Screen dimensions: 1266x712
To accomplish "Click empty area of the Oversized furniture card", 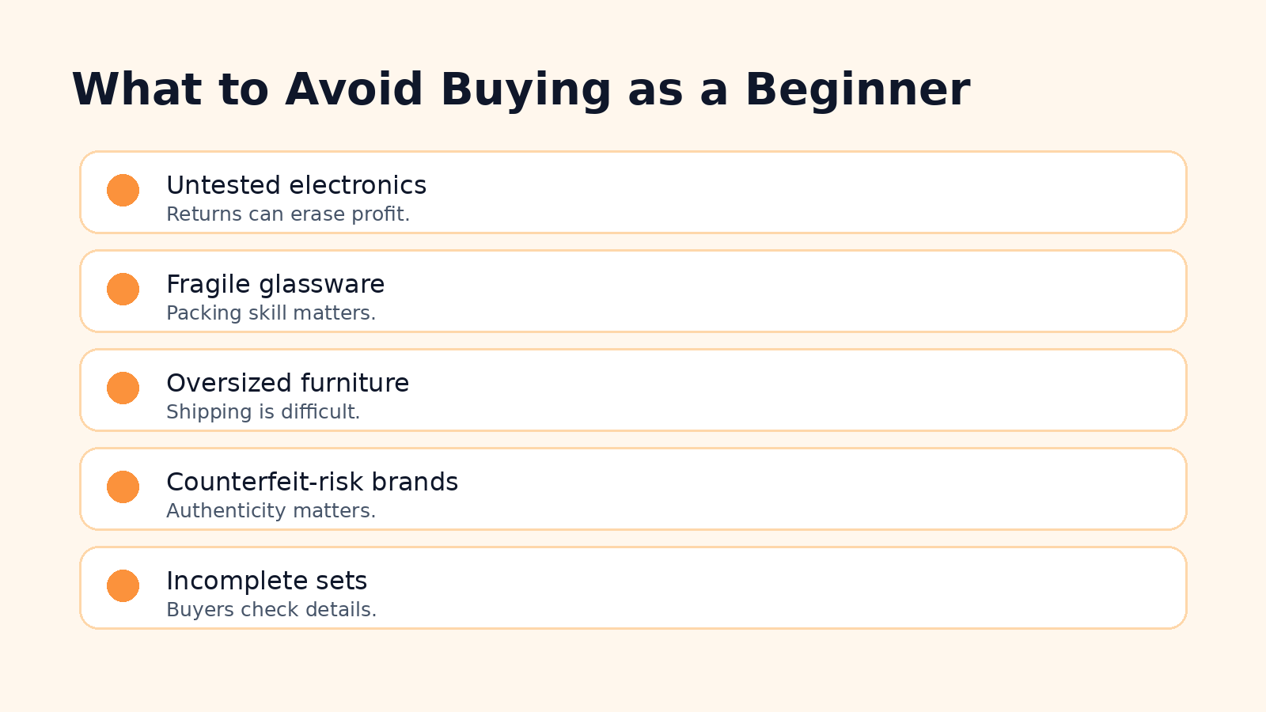I will pyautogui.click(x=791, y=390).
